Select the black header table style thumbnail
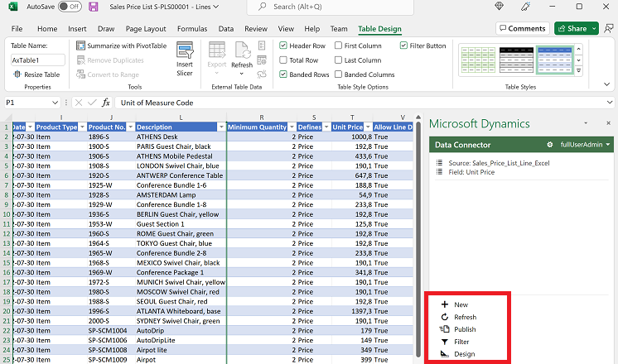The height and width of the screenshot is (364, 618). (x=516, y=58)
